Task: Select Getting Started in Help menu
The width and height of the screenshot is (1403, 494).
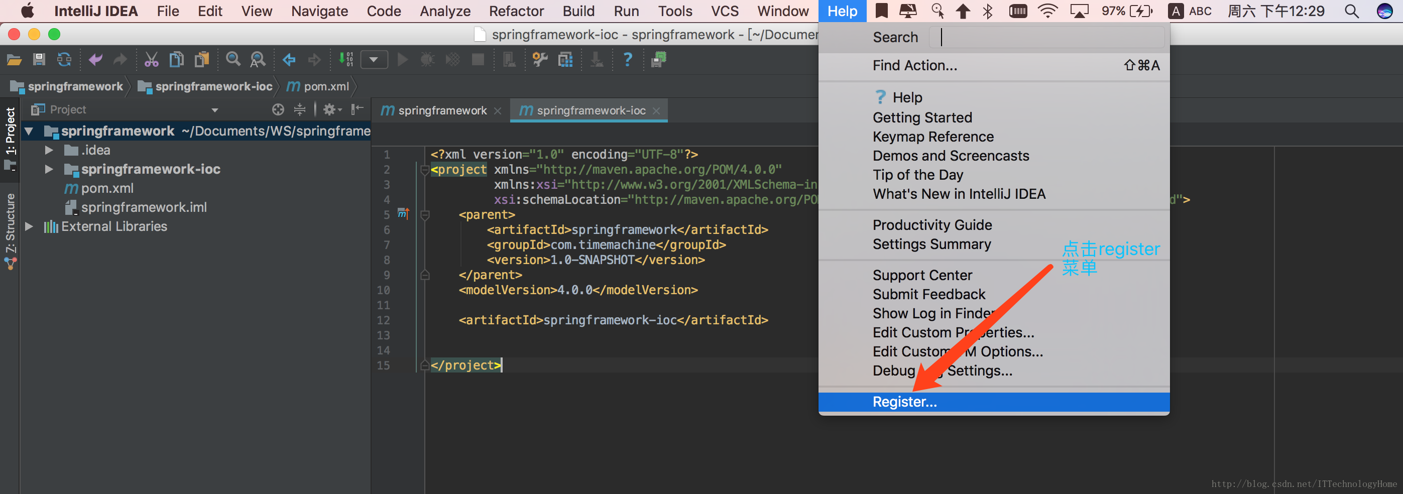Action: [x=994, y=117]
